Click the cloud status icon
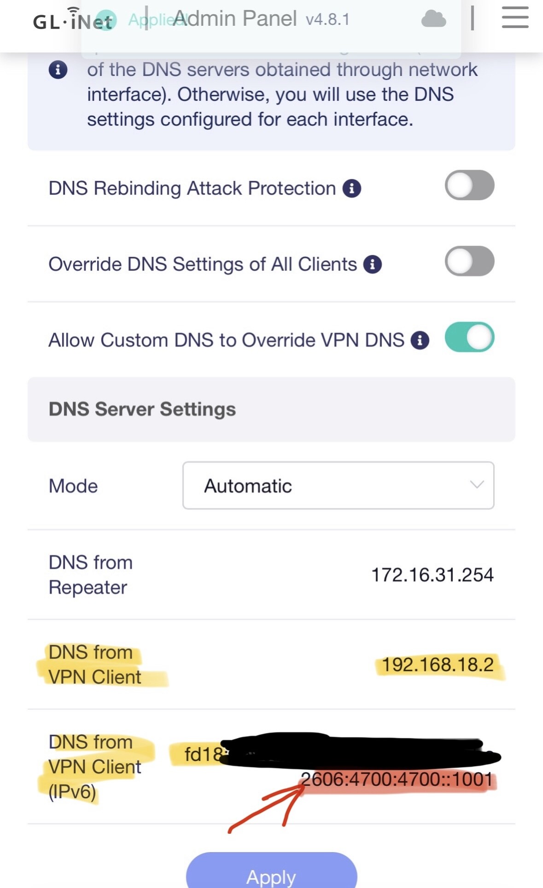 click(433, 19)
